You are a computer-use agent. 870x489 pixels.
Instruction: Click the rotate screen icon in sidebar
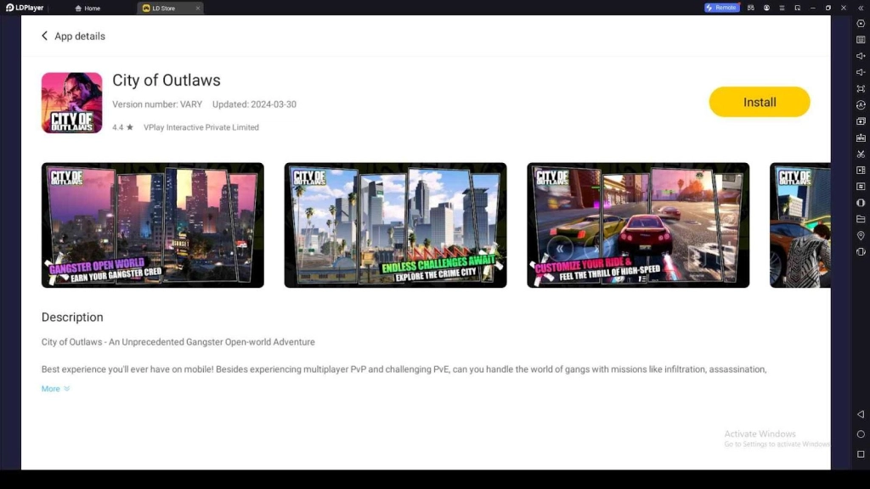tap(861, 251)
